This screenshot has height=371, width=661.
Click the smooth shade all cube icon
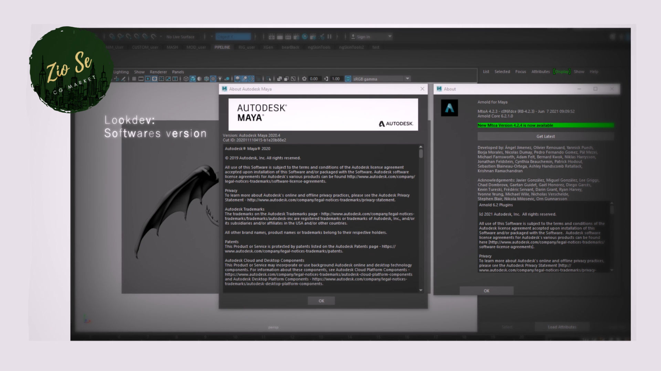tap(193, 79)
